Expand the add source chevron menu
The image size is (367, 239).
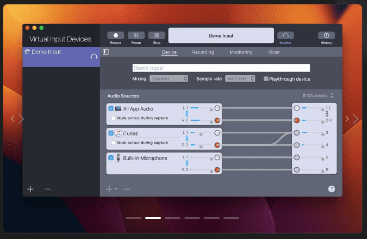116,188
